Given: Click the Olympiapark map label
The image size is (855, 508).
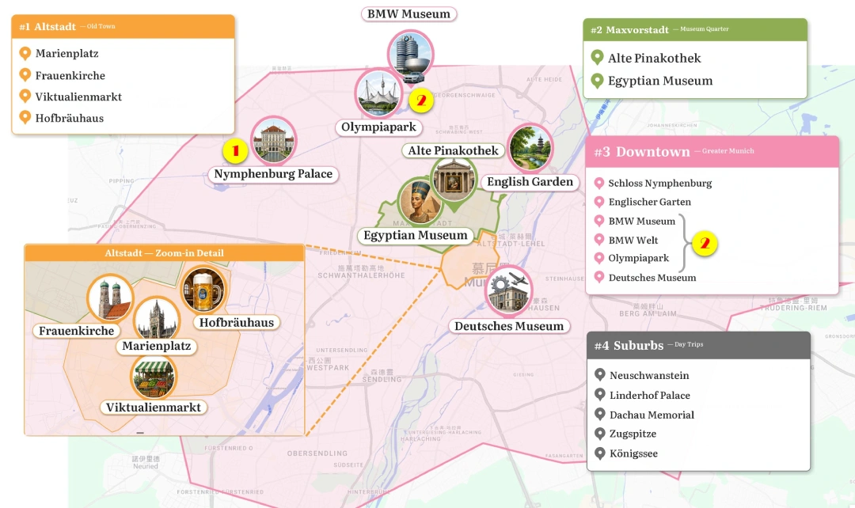Looking at the screenshot, I should point(378,127).
